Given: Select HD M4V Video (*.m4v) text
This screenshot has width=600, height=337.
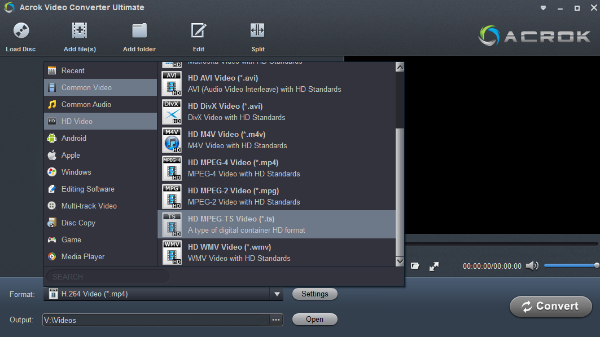Looking at the screenshot, I should [x=226, y=135].
